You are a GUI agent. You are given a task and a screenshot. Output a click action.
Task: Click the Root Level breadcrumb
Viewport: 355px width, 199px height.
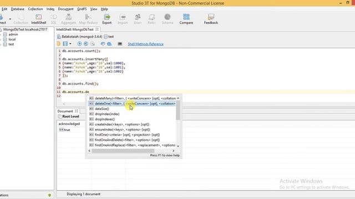coord(69,117)
